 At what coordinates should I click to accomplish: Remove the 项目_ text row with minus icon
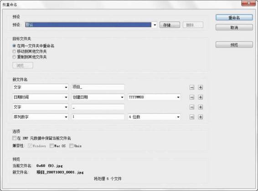[192, 87]
